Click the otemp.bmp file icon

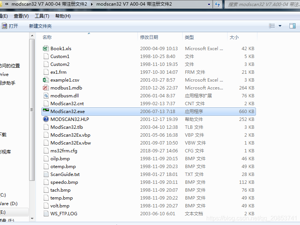pos(46,166)
